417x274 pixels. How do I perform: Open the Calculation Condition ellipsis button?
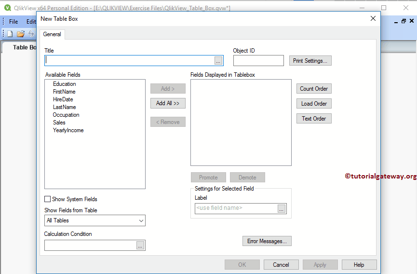click(x=140, y=245)
